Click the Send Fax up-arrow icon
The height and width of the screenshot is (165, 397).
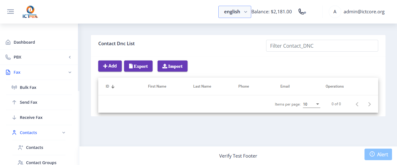pos(14,102)
